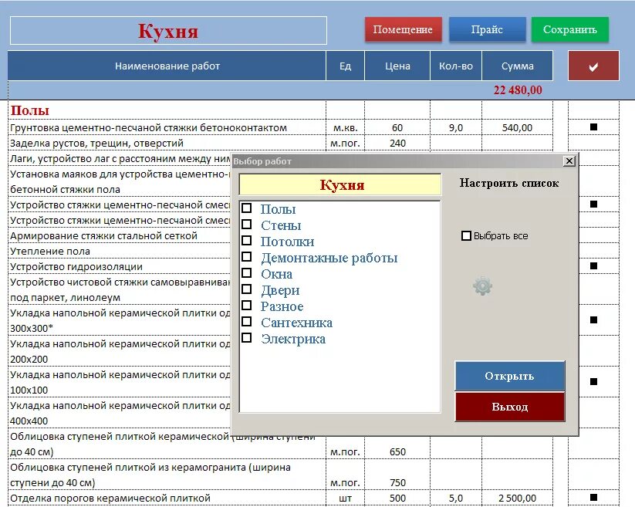635x507 pixels.
Task: Click the price cell 240
Action: click(397, 143)
